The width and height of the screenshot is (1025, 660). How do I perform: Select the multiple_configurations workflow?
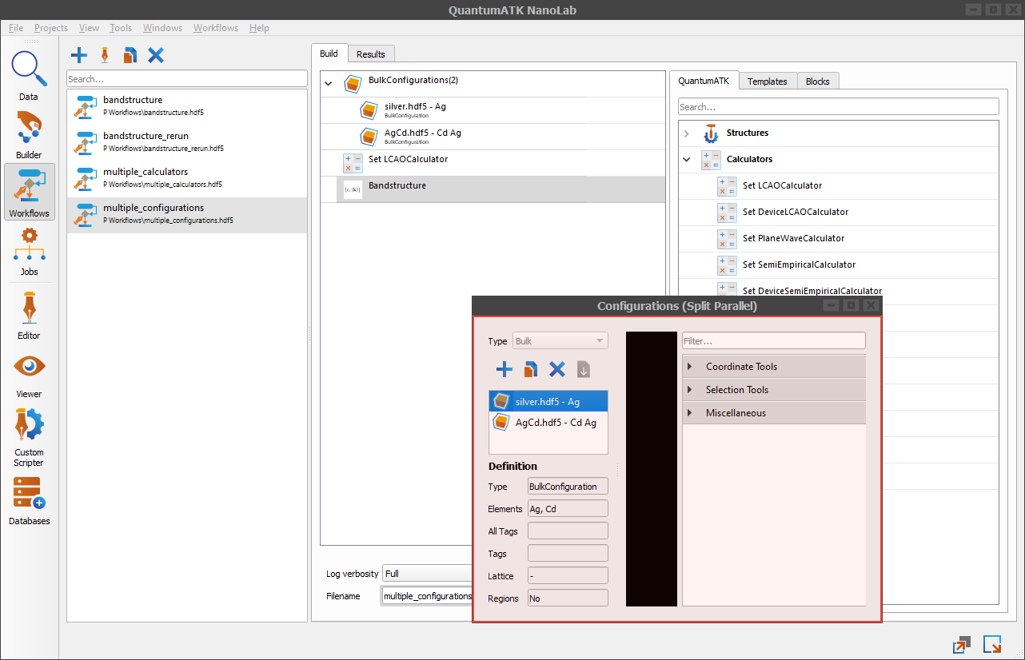pyautogui.click(x=187, y=215)
